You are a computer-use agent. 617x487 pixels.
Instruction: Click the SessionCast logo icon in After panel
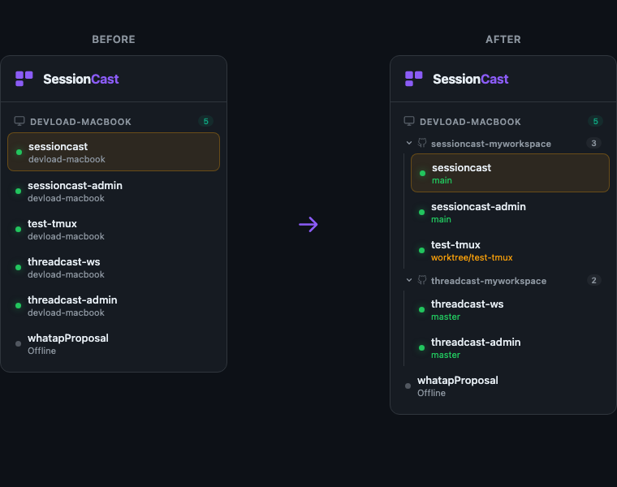[x=414, y=79]
